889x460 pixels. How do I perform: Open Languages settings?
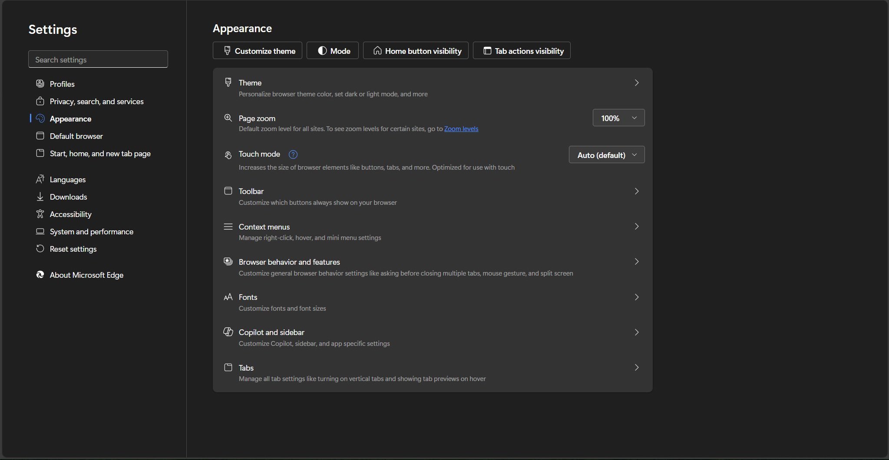68,179
